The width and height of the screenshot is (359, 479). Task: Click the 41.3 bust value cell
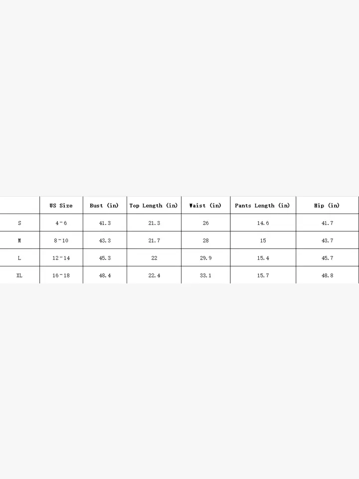pos(105,223)
